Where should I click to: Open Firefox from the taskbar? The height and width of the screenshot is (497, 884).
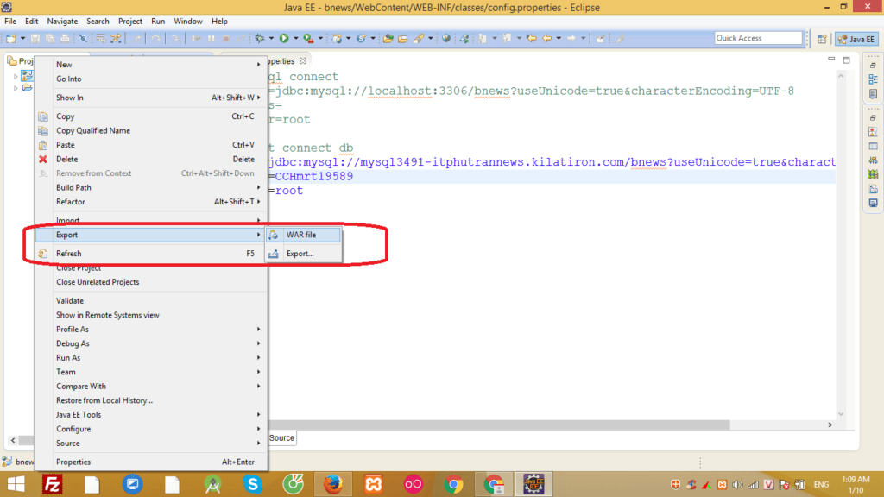point(332,484)
